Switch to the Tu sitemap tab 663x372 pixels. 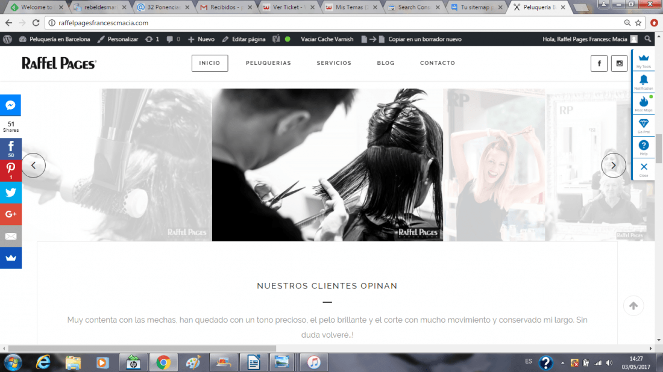coord(476,7)
